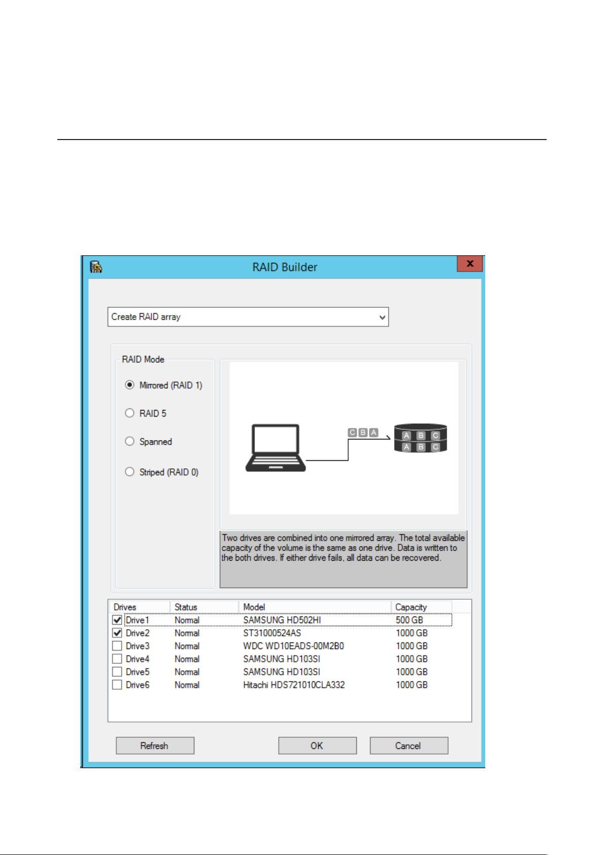The image size is (605, 855).
Task: Click the RAID Builder window title
Action: [285, 267]
